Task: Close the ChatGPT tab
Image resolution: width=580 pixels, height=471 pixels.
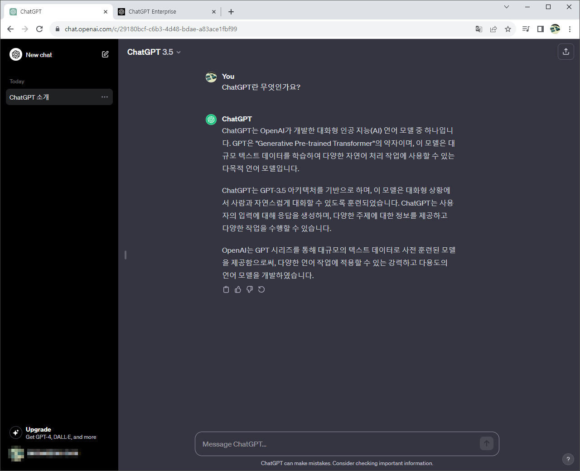Action: click(x=106, y=12)
